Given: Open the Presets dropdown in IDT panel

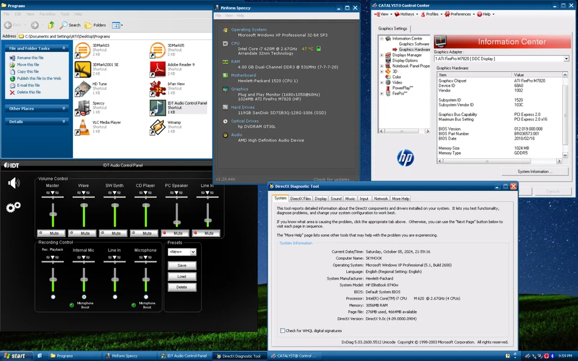Looking at the screenshot, I should coord(182,252).
